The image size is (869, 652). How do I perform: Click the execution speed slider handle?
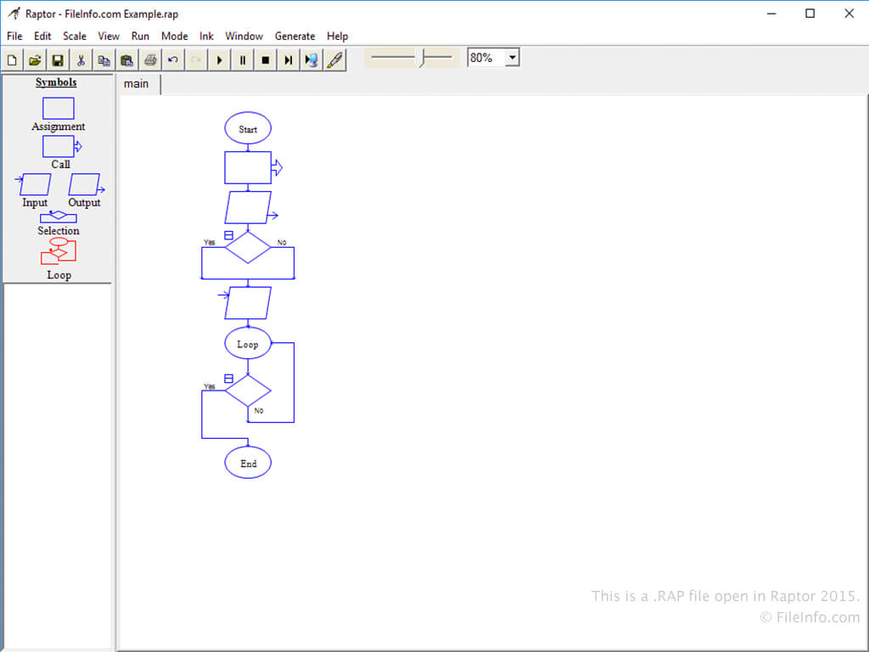point(422,58)
